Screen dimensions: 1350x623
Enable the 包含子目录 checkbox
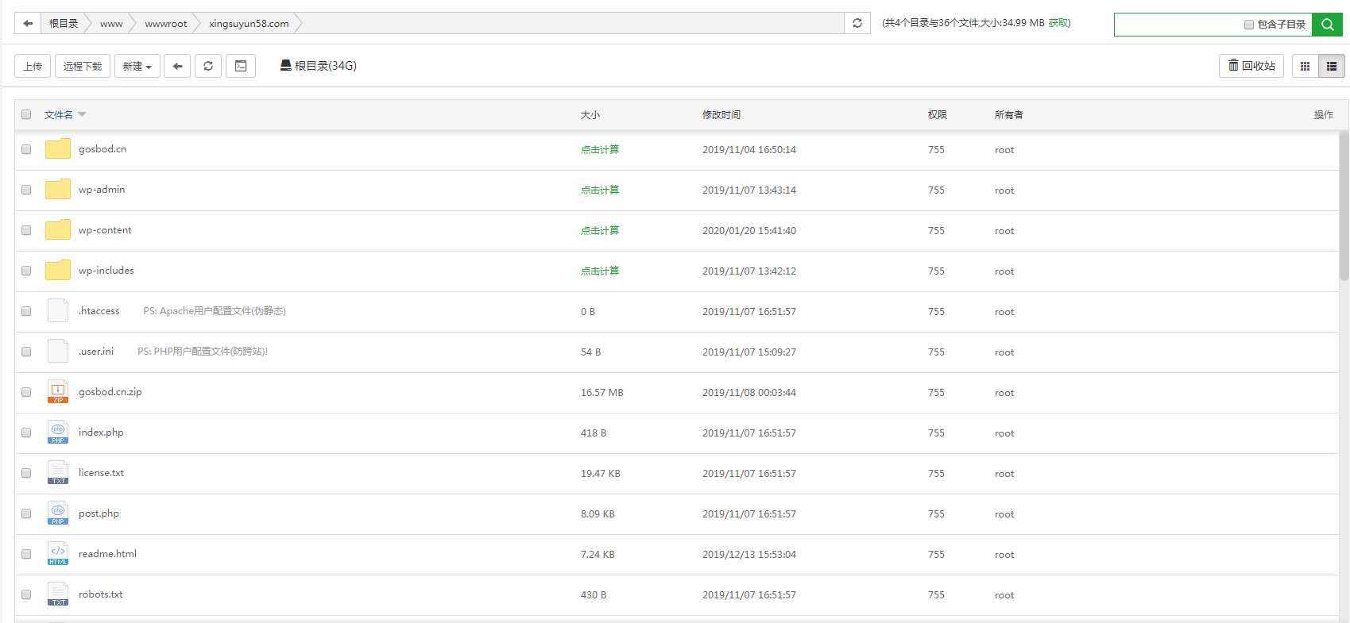(x=1248, y=25)
